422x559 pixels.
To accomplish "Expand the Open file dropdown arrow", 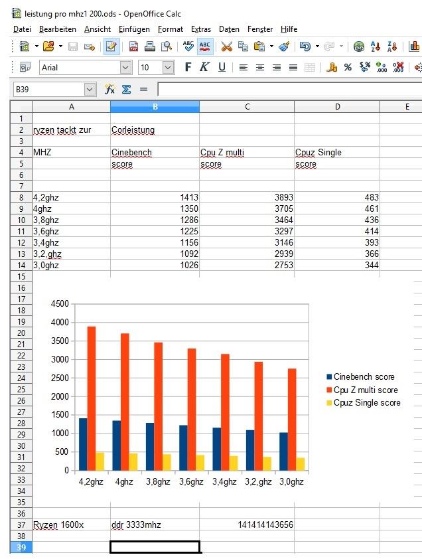I will tap(60, 46).
